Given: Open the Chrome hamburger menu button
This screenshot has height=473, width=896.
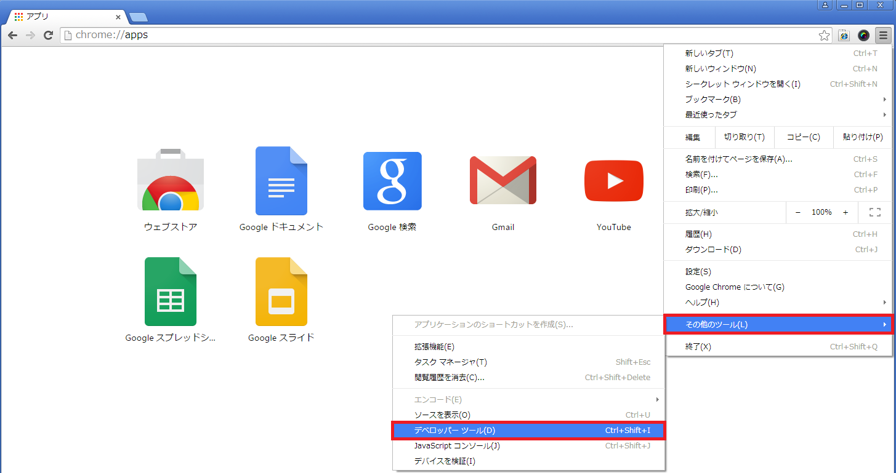Looking at the screenshot, I should tap(884, 35).
